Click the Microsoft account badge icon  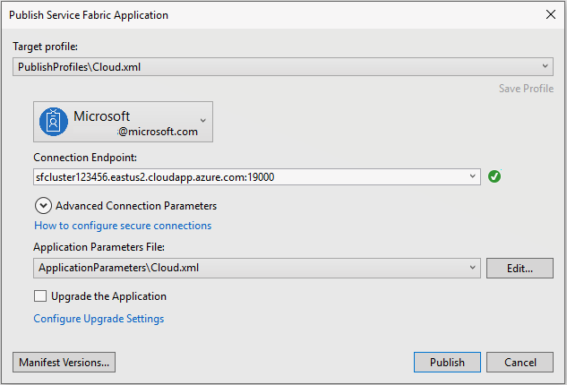point(54,122)
